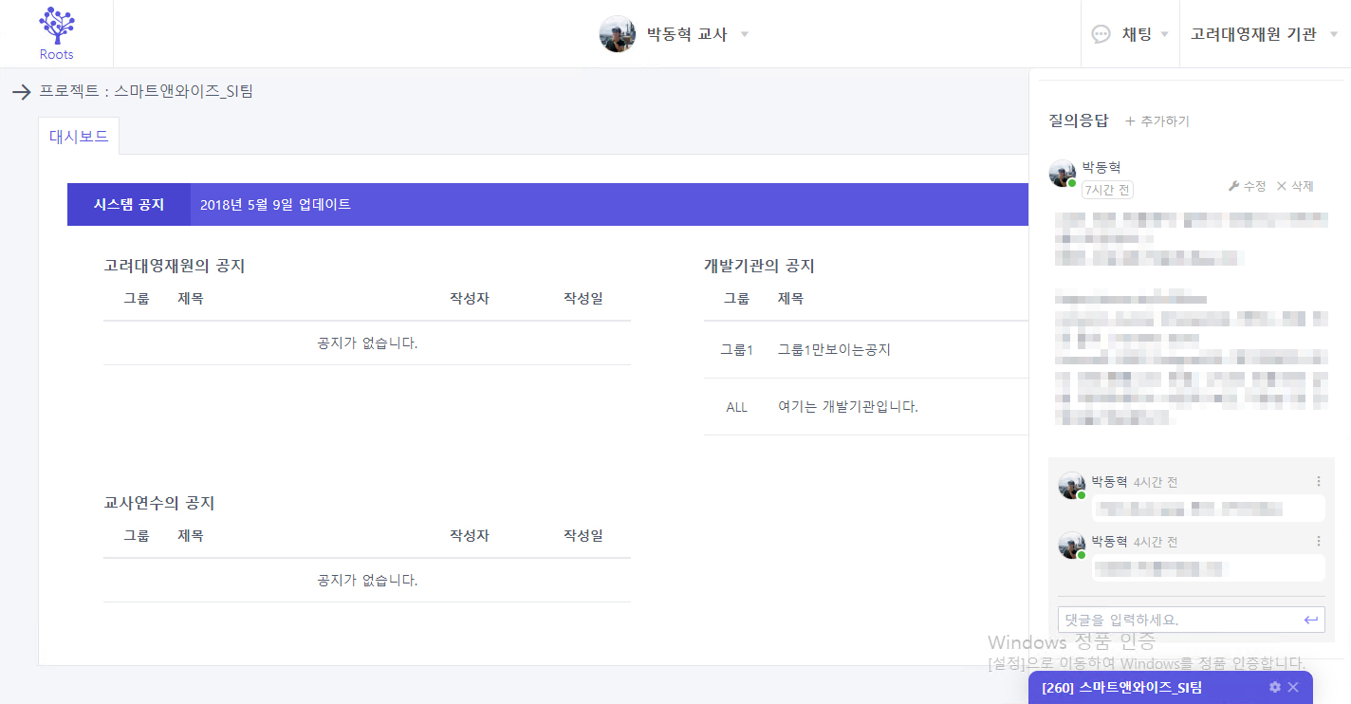This screenshot has width=1351, height=704.
Task: Click 수정 to edit the post
Action: [1254, 186]
